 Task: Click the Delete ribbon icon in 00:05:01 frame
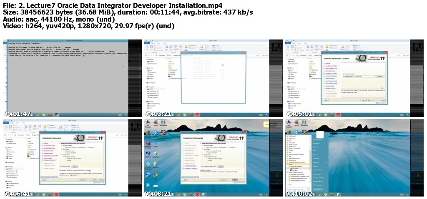317,47
